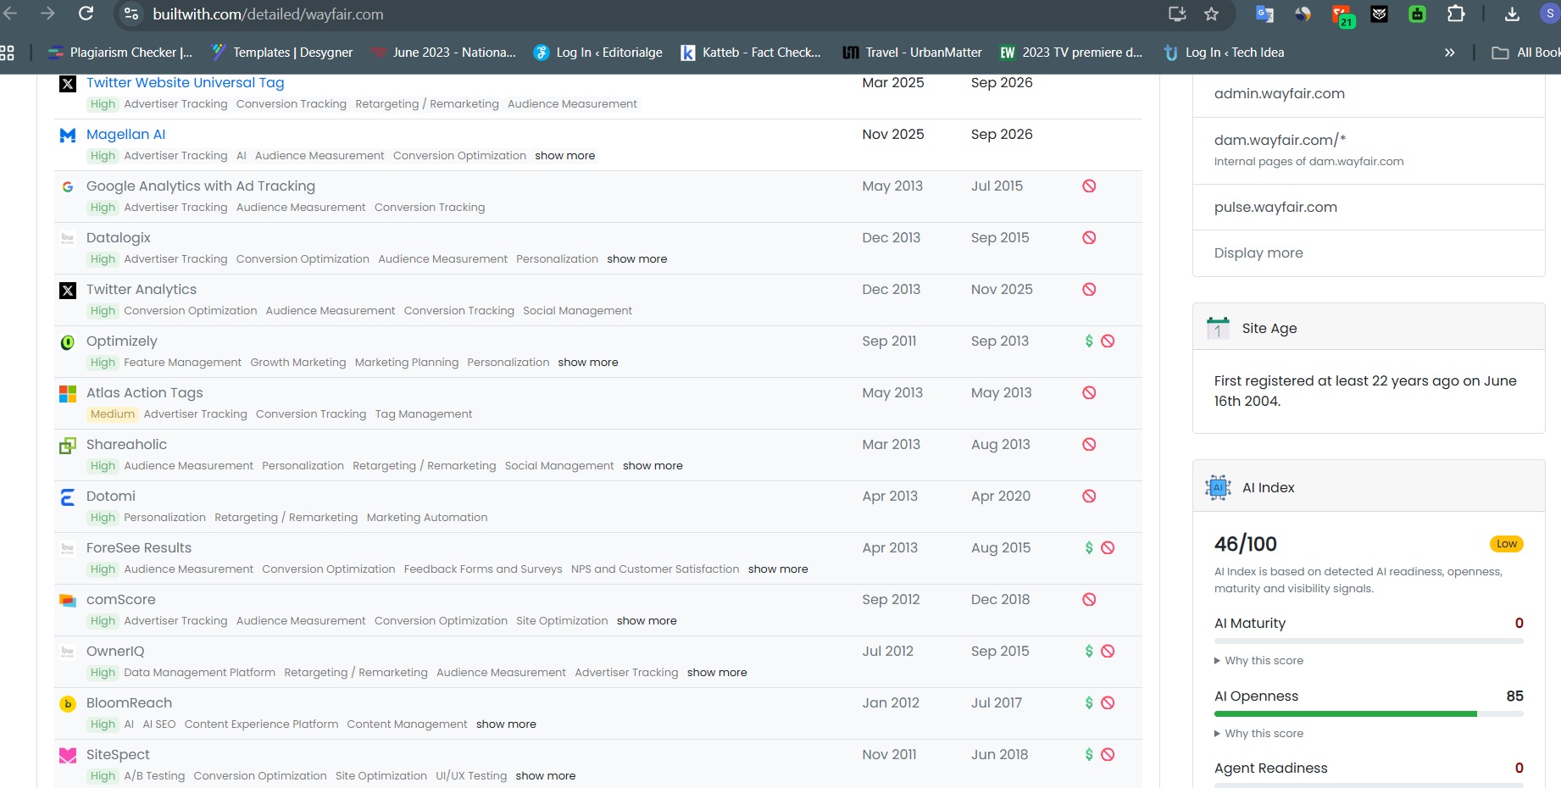1561x788 pixels.
Task: Open the Log In Tech Idea bookmark
Action: [1225, 53]
